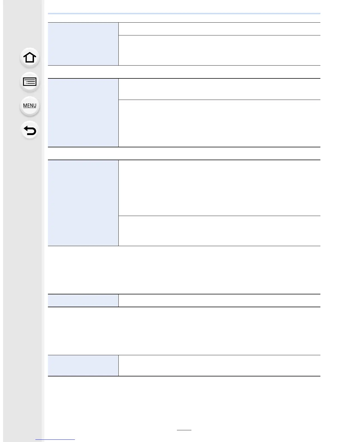Select the blue label cell of tallest table
The image size is (341, 442).
click(83, 203)
